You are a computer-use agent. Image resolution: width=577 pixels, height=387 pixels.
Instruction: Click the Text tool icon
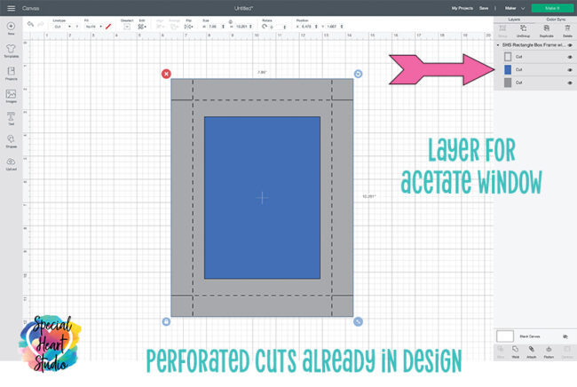(11, 117)
